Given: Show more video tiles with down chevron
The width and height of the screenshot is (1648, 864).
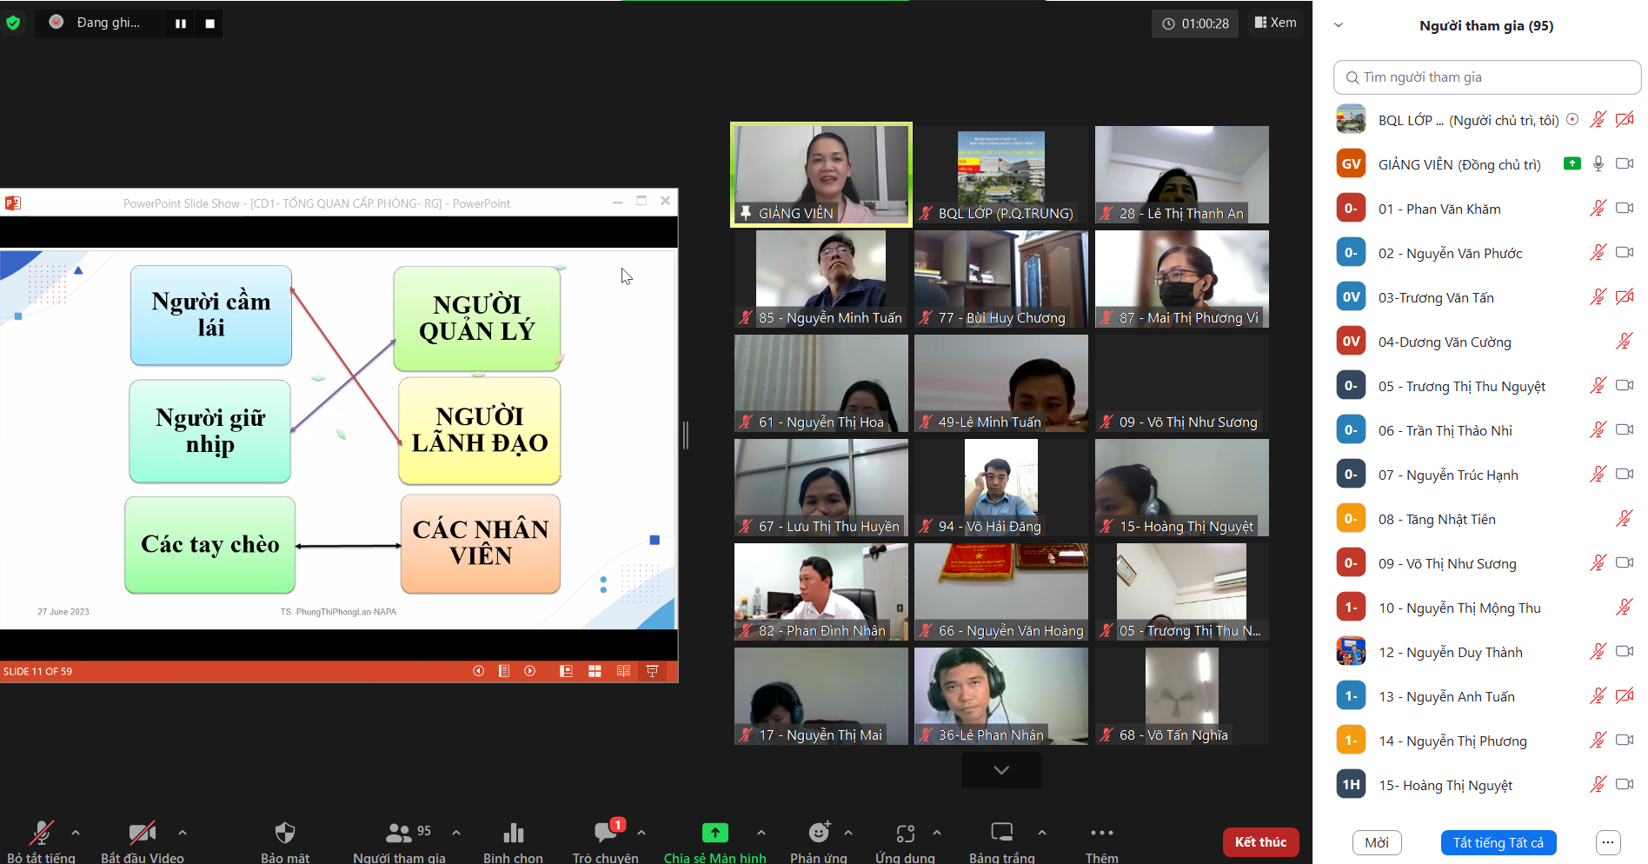Looking at the screenshot, I should (x=1000, y=770).
